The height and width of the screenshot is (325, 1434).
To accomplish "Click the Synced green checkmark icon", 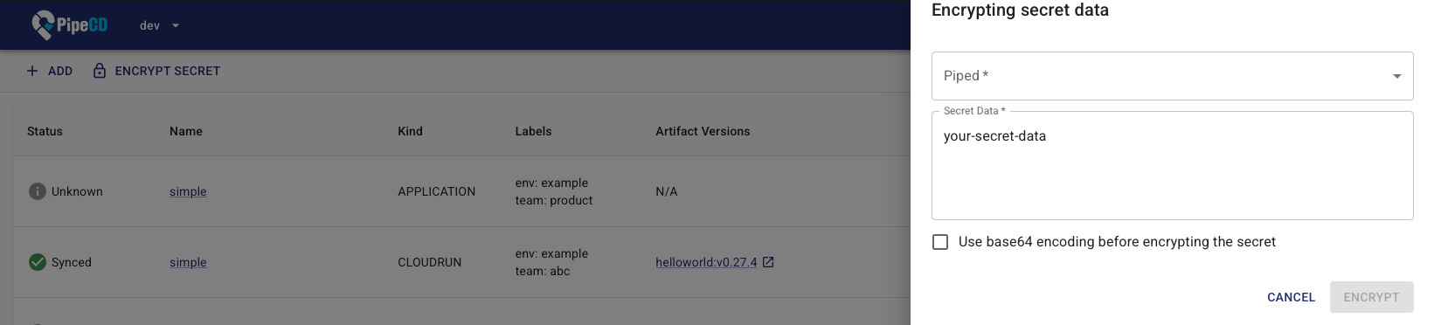I will point(38,262).
